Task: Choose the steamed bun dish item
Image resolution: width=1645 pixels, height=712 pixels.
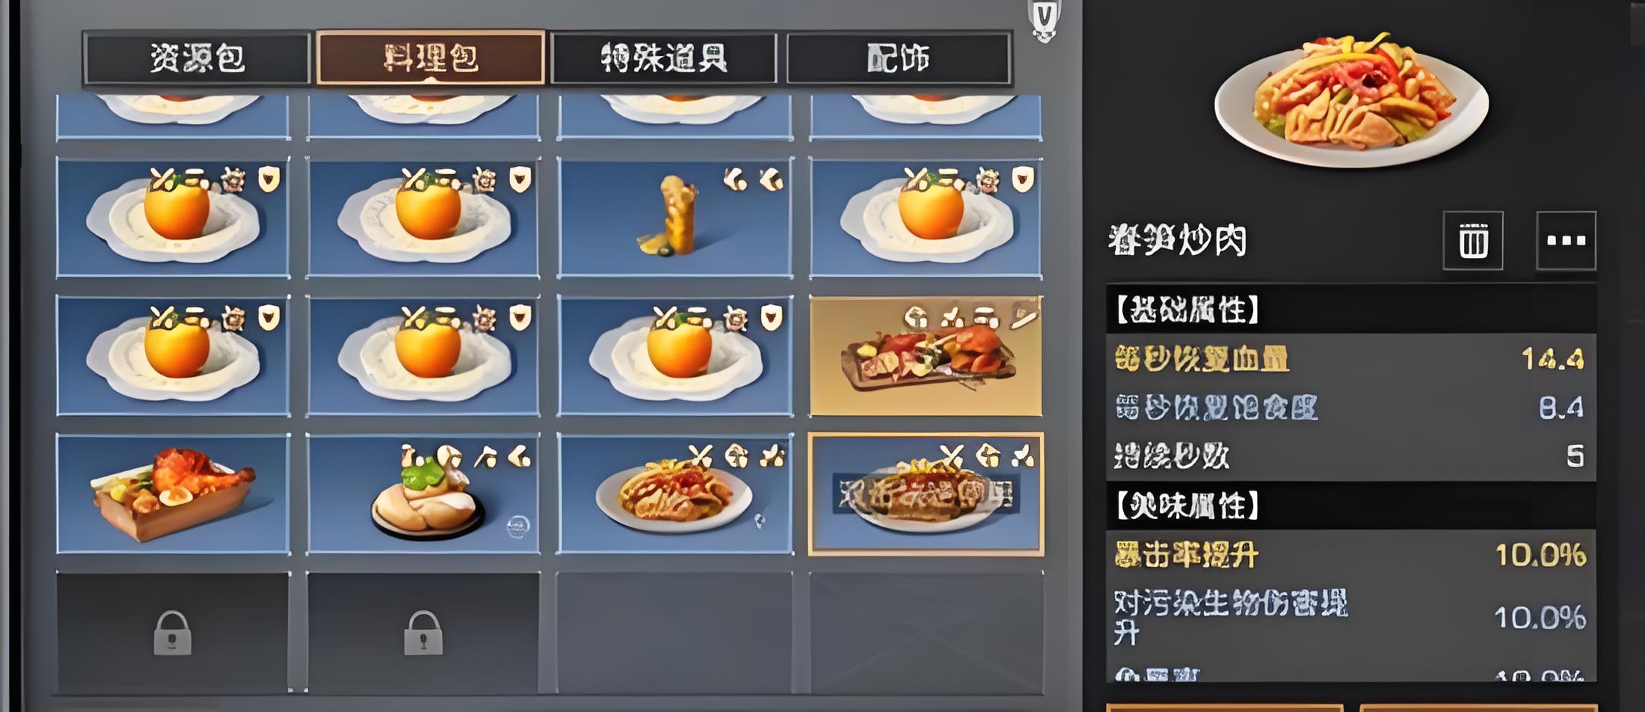Action: pos(423,494)
